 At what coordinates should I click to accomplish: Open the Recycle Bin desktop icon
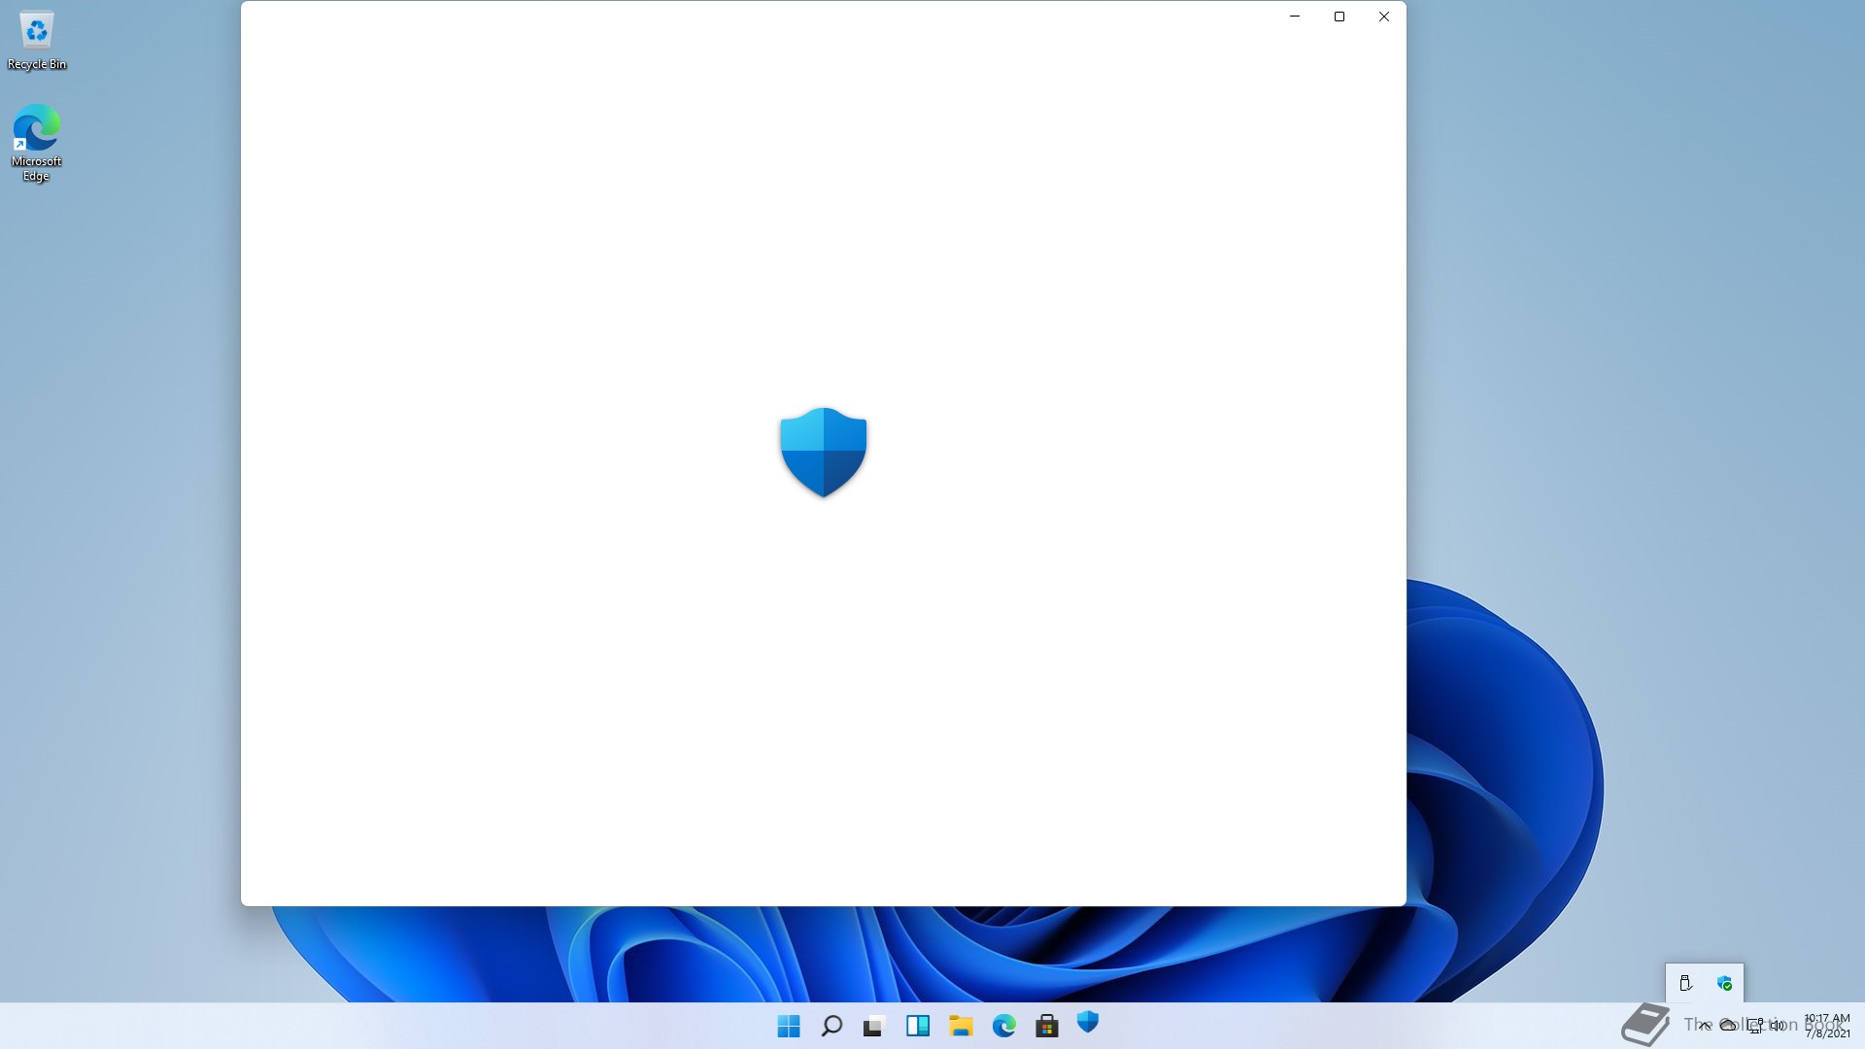click(x=37, y=41)
